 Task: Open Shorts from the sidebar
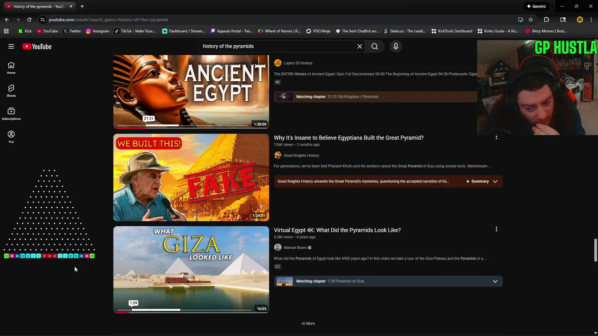pyautogui.click(x=11, y=91)
